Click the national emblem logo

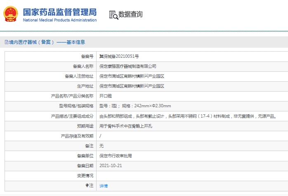pyautogui.click(x=11, y=14)
